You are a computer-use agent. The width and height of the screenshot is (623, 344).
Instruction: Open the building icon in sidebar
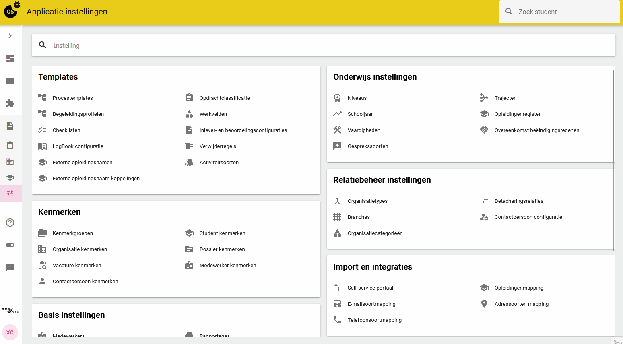coord(10,161)
